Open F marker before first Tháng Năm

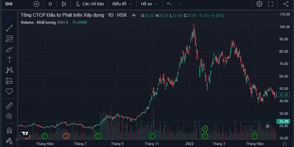click(x=44, y=136)
